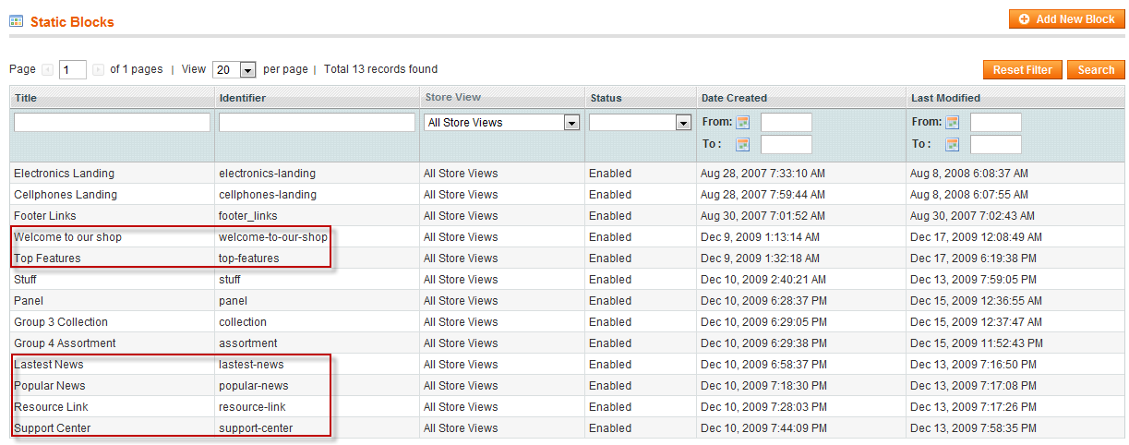
Task: Click the next page arrow icon
Action: click(98, 69)
